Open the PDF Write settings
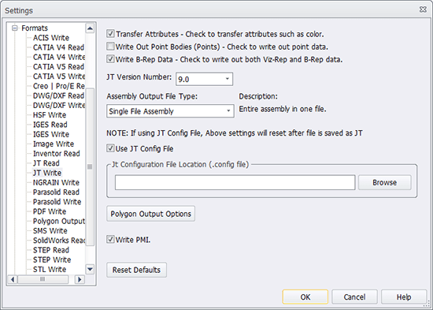 point(50,211)
